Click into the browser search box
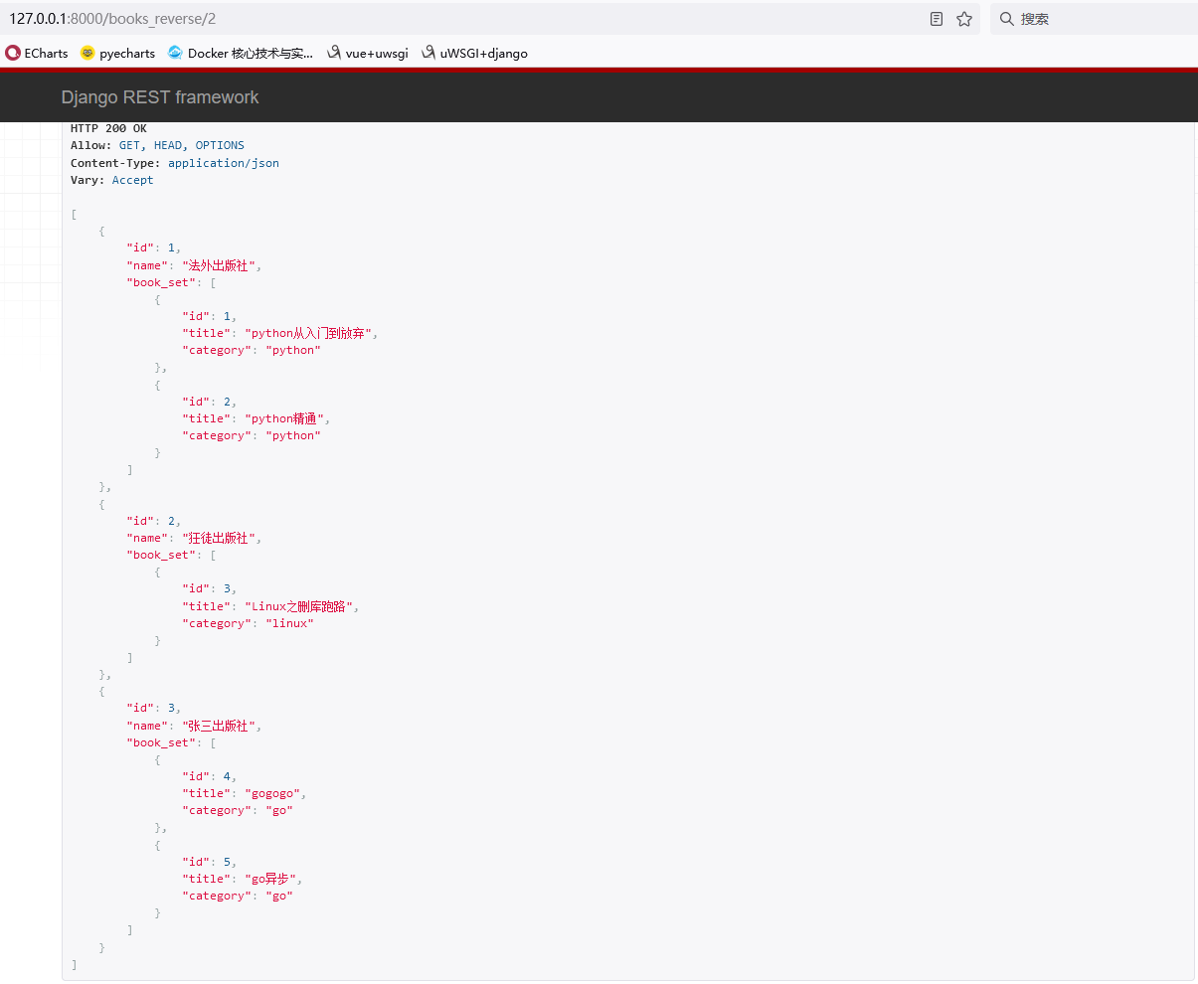This screenshot has height=984, width=1198. click(1104, 19)
